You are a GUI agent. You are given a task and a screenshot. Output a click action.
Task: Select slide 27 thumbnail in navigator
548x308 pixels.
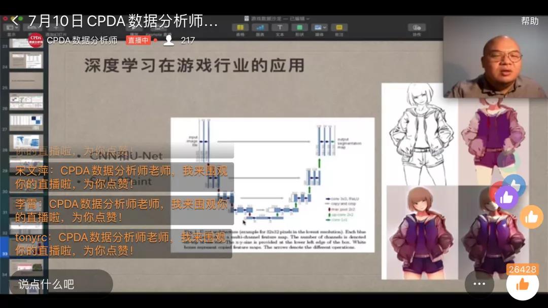pos(26,122)
